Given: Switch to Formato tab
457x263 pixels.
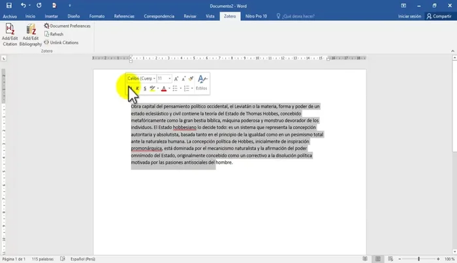Looking at the screenshot, I should tap(97, 16).
